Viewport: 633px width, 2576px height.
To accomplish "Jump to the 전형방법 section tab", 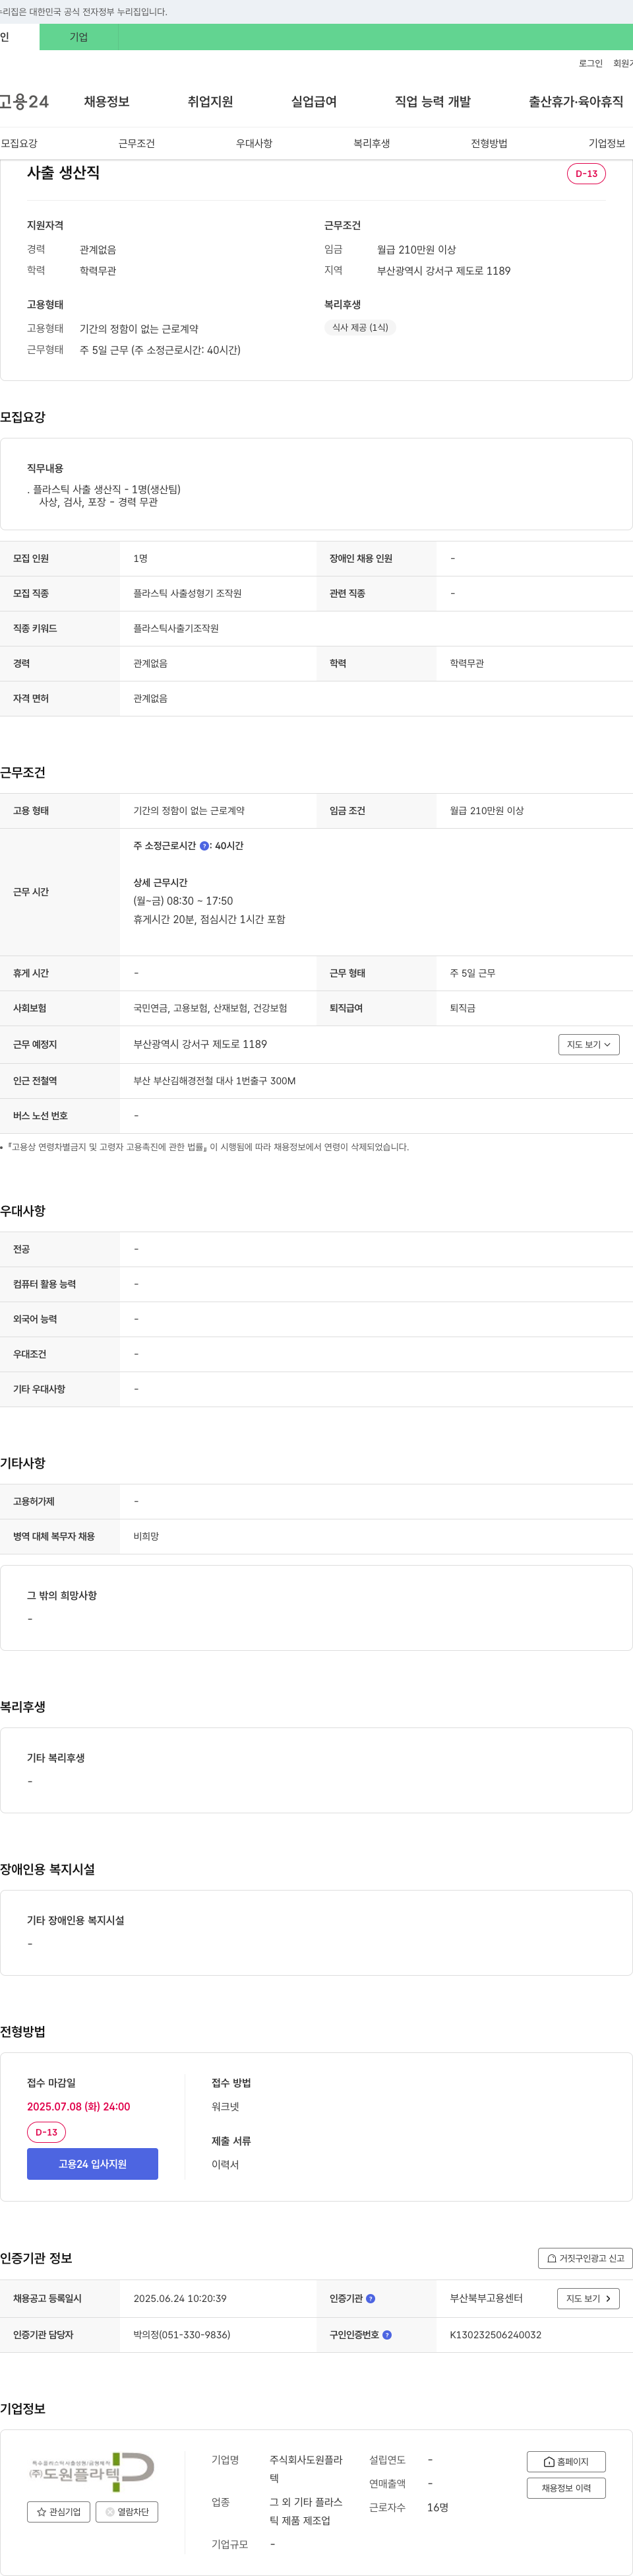I will [x=489, y=144].
